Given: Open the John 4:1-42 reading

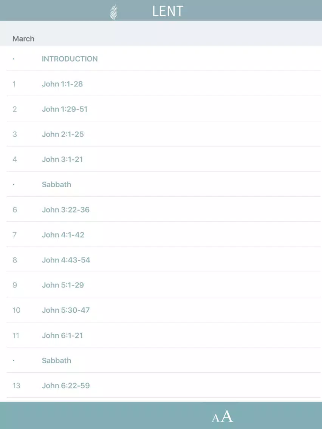Looking at the screenshot, I should point(164,235).
